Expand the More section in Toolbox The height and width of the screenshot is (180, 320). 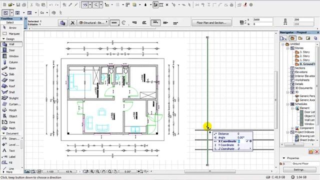(3, 172)
